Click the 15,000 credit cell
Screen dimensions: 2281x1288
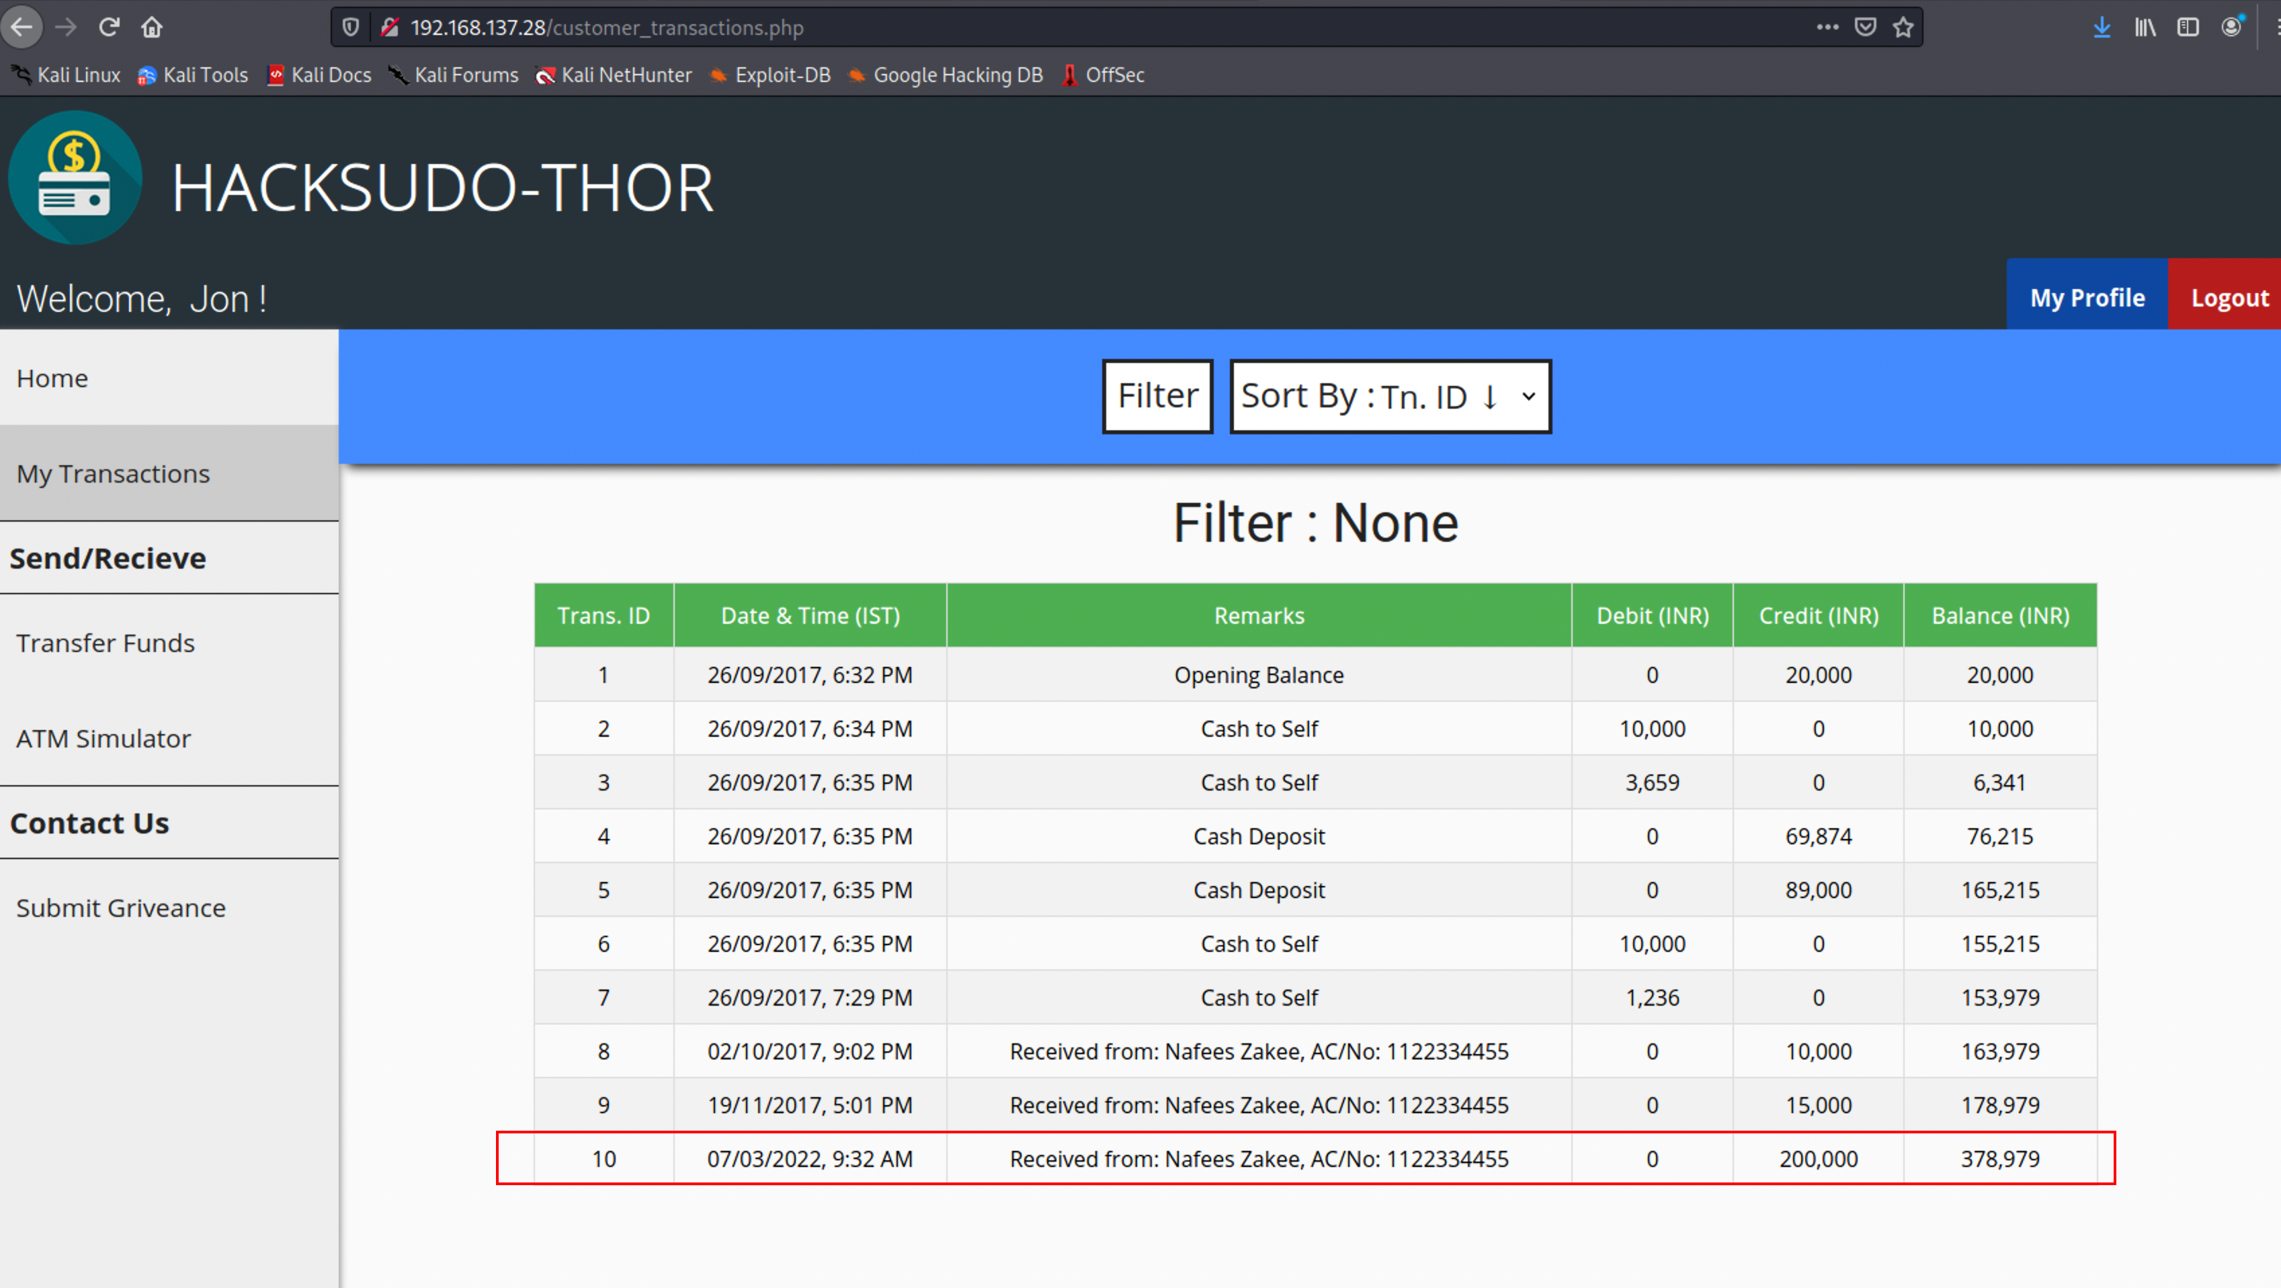(x=1819, y=1104)
